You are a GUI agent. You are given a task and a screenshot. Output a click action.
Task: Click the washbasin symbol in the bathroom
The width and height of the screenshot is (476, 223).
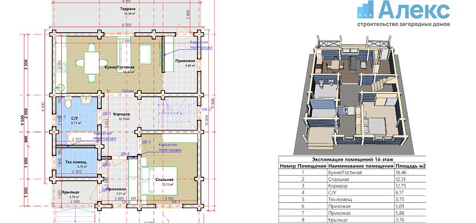(86, 101)
